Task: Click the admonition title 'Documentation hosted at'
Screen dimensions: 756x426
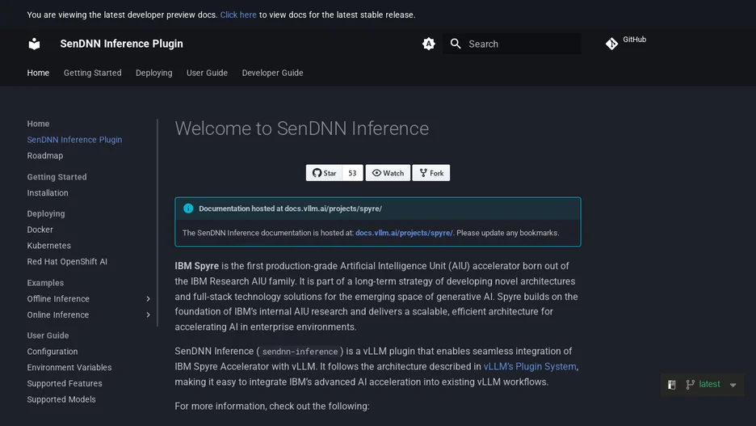Action: click(x=241, y=209)
